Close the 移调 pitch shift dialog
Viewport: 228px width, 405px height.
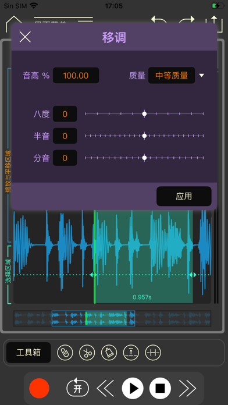[25, 37]
